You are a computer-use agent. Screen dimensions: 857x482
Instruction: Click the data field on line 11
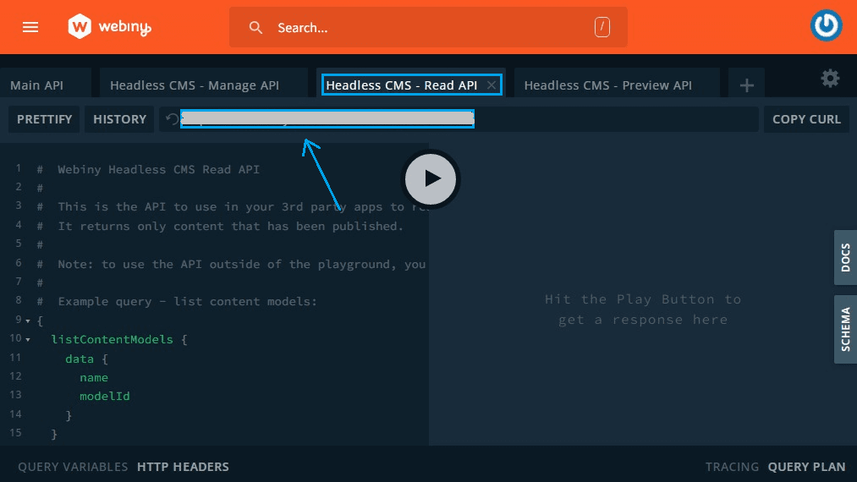[80, 359]
